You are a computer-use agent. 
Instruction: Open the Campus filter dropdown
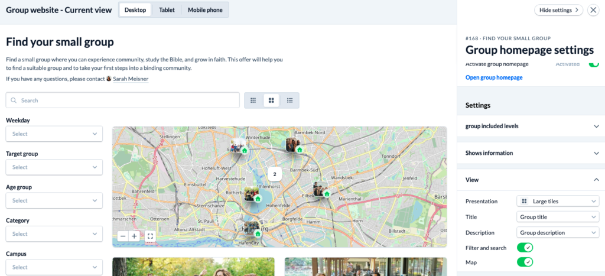[54, 267]
